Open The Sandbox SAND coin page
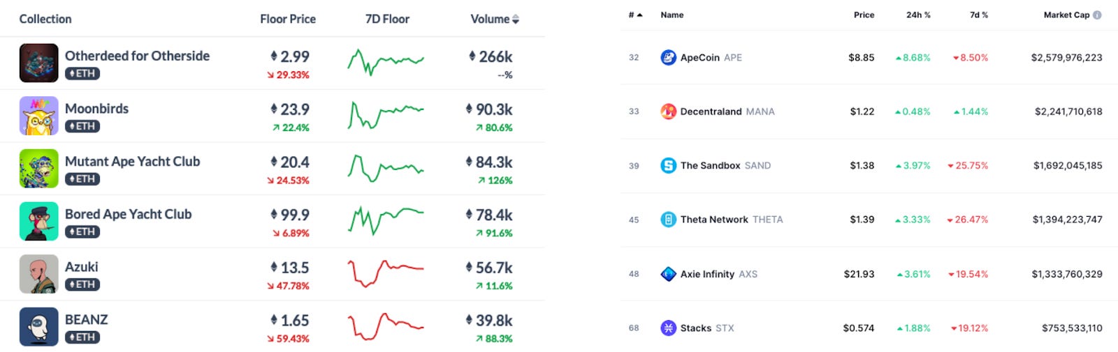 [x=725, y=166]
